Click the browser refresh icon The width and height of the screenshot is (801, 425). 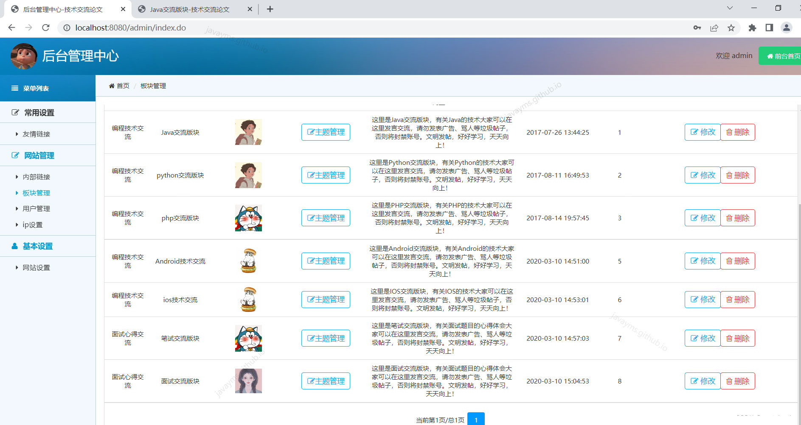pyautogui.click(x=46, y=28)
